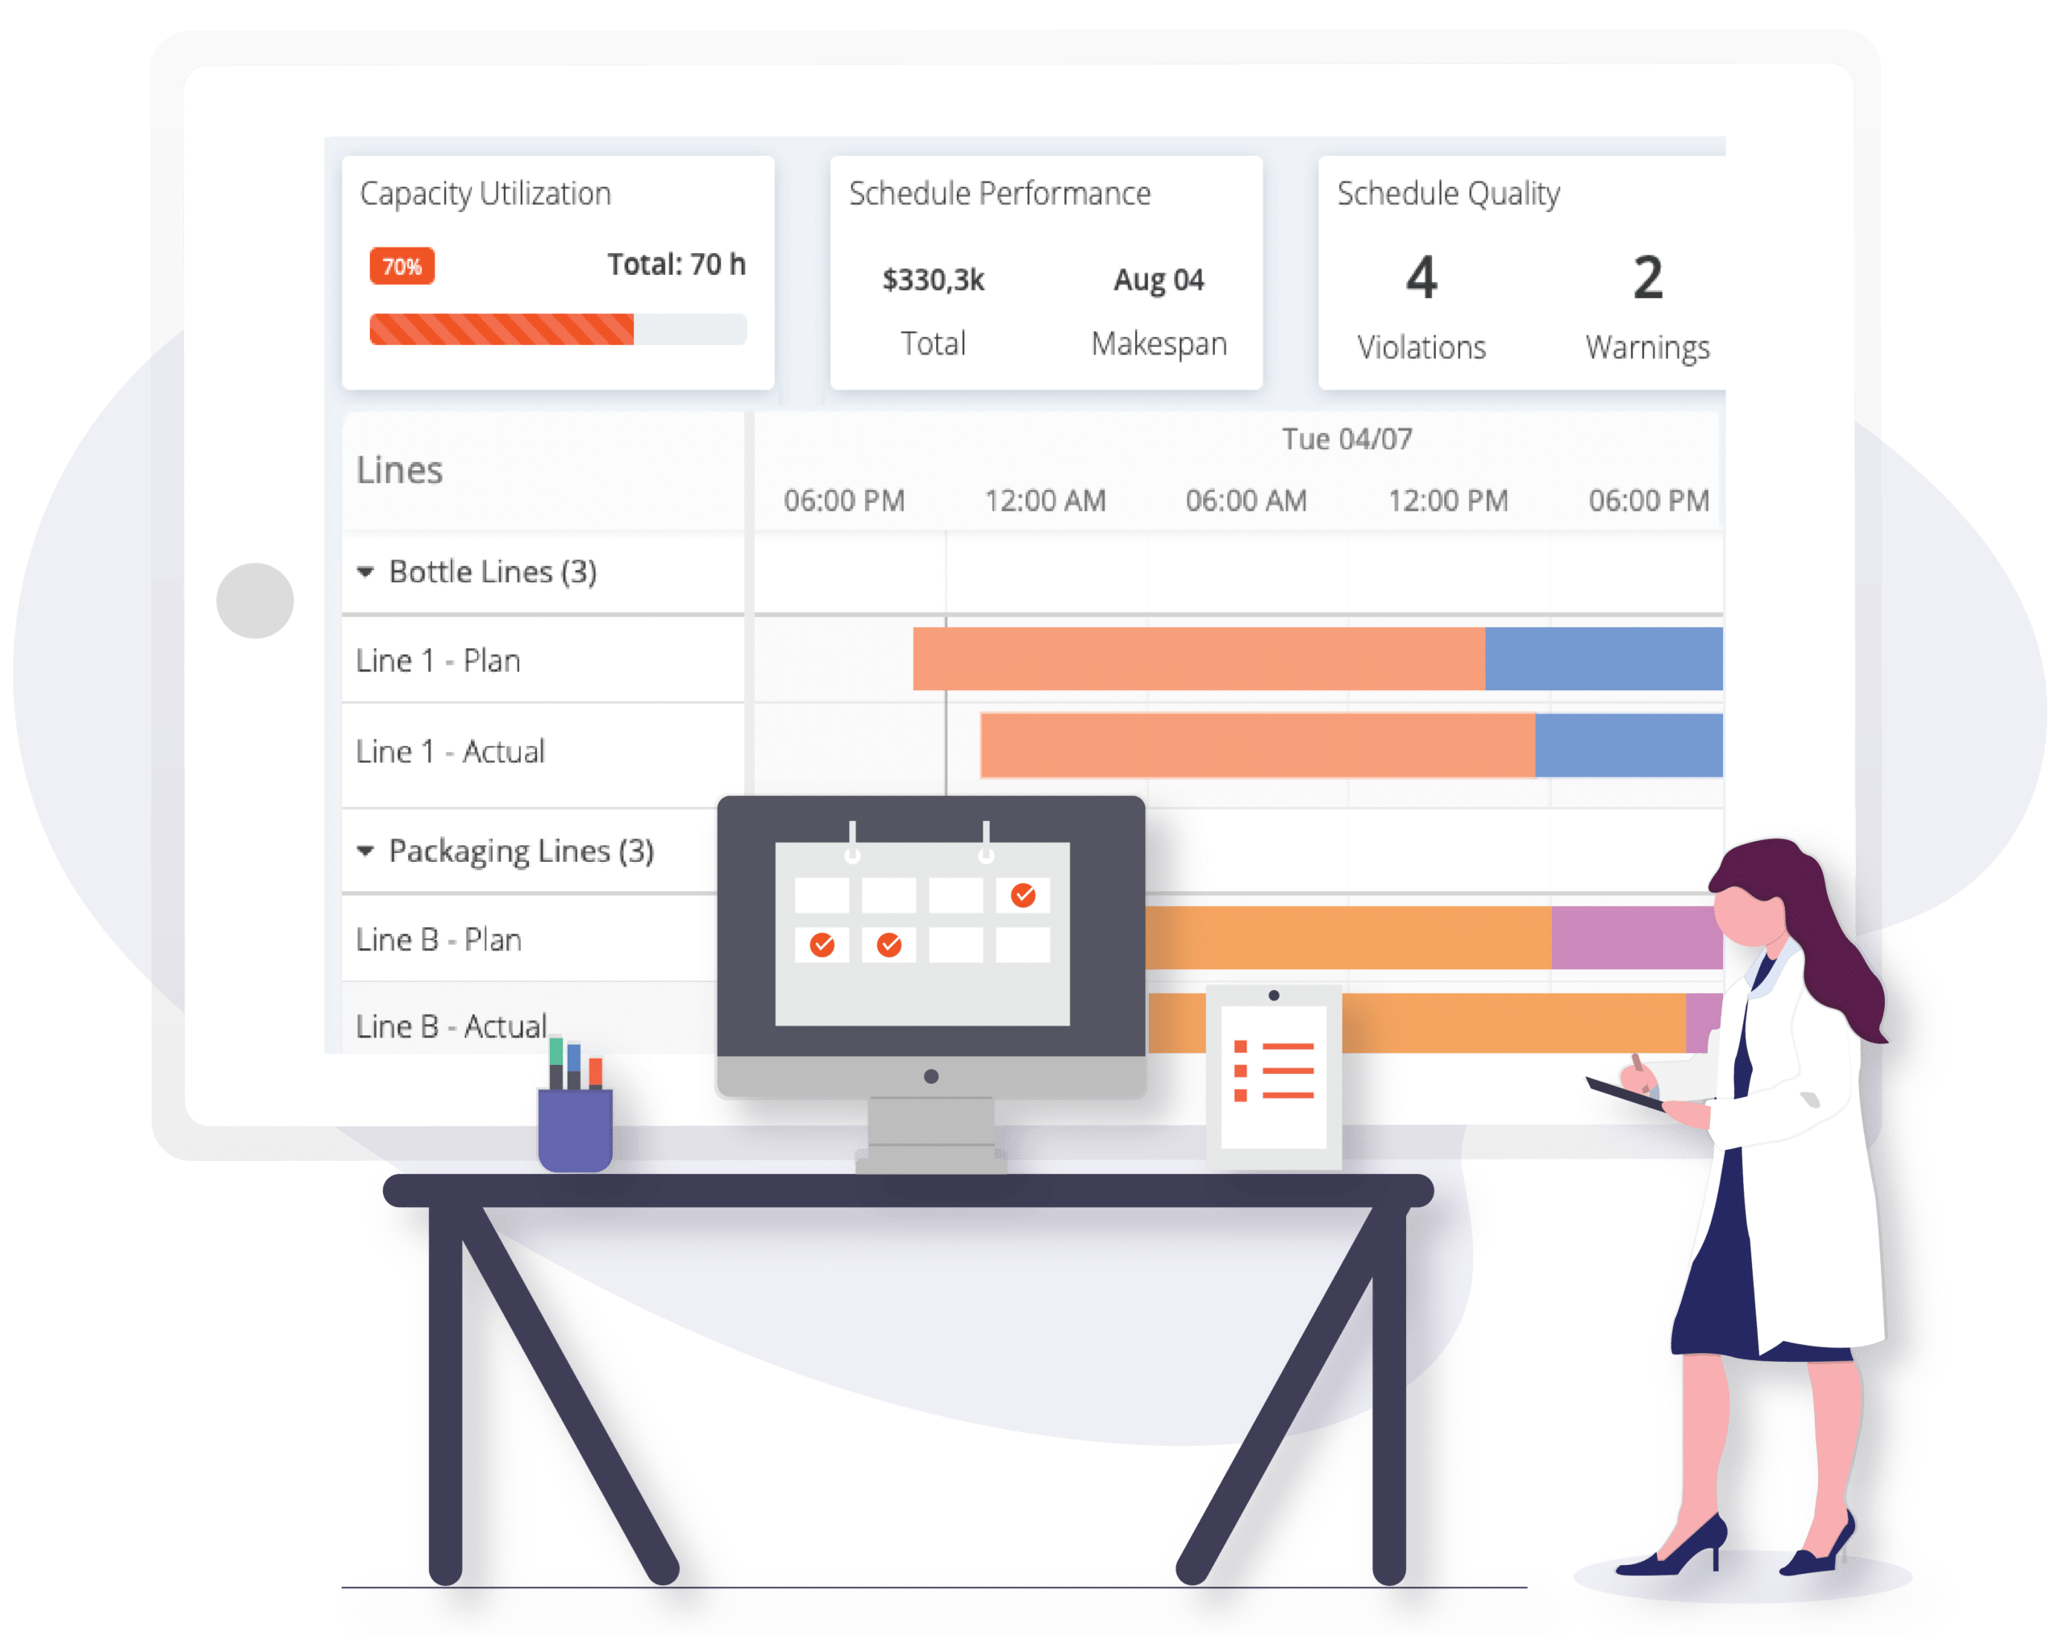Click the Total: 70 h label
The width and height of the screenshot is (2064, 1636).
[x=676, y=264]
